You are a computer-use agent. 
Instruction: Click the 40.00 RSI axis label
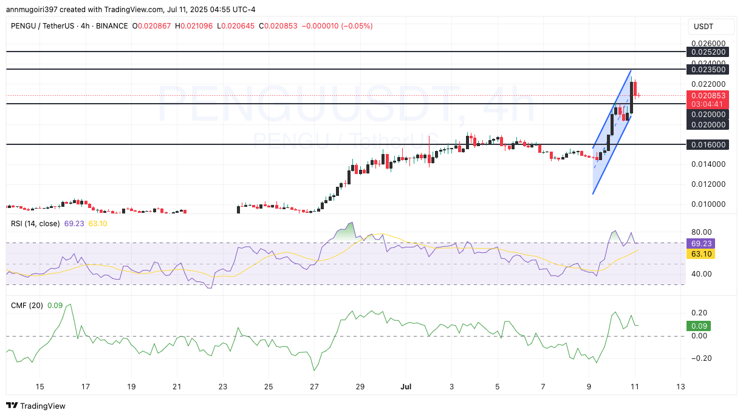pyautogui.click(x=700, y=274)
